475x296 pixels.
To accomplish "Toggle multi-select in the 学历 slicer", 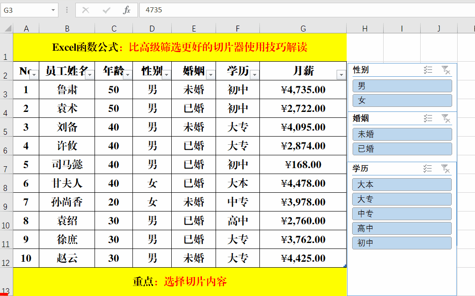I will tap(427, 169).
